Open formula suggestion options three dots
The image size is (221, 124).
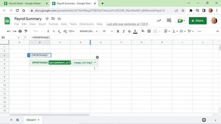tap(94, 68)
